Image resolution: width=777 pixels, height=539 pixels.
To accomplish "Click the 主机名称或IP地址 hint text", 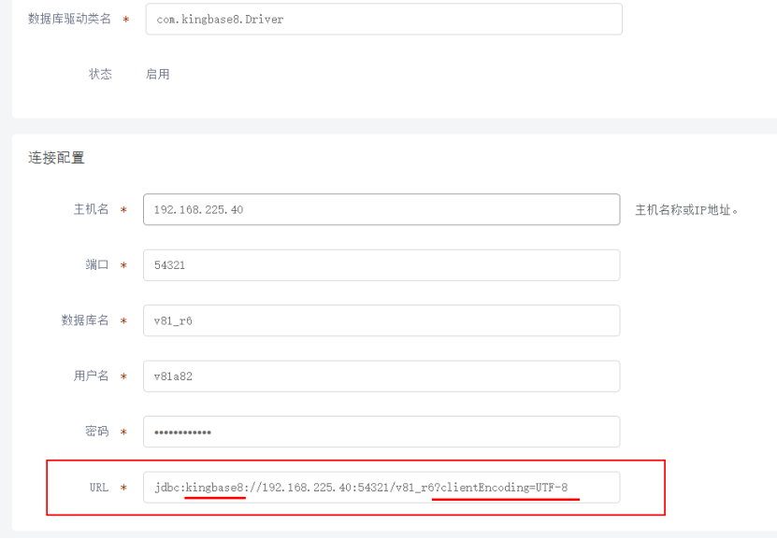I will [687, 210].
